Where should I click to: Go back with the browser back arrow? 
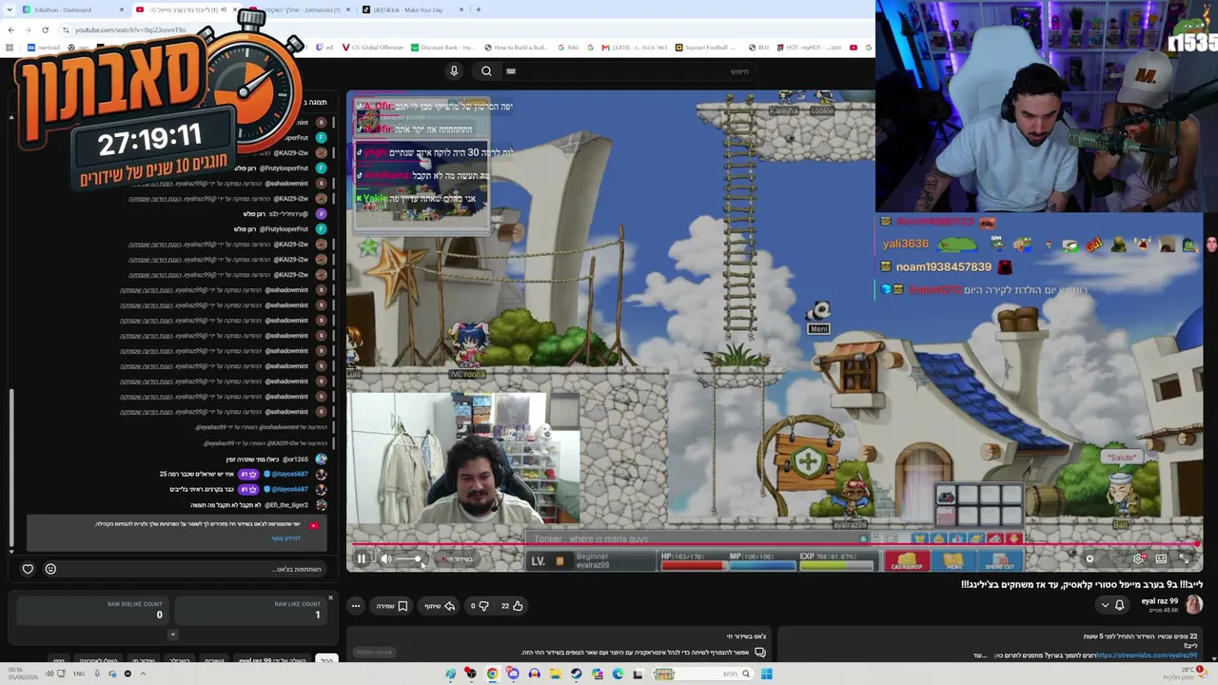pos(10,29)
